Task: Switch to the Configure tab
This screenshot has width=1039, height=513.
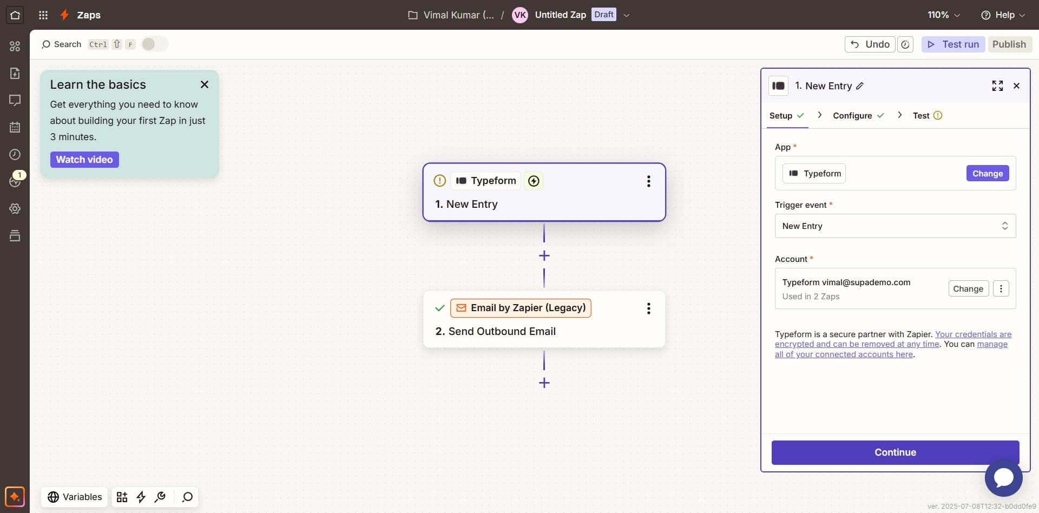Action: click(x=852, y=115)
